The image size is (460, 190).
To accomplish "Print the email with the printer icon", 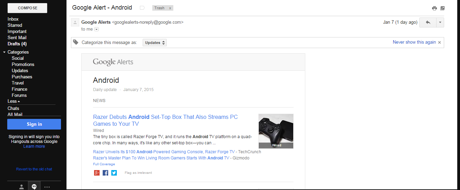I will 435,8.
